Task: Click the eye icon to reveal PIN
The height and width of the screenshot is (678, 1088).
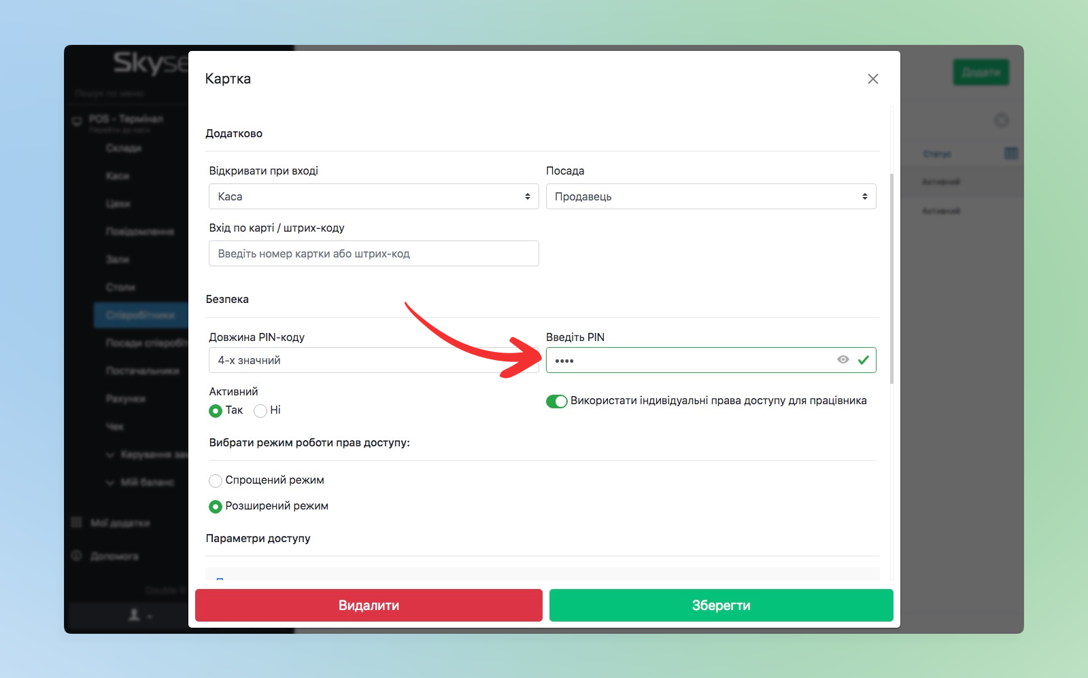Action: 843,360
